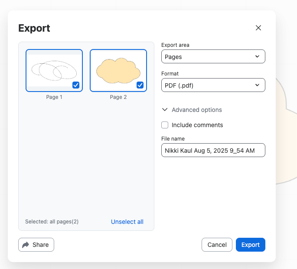Click the chevron arrow in the Format box
Viewport: 297px width, 269px height.
(257, 85)
